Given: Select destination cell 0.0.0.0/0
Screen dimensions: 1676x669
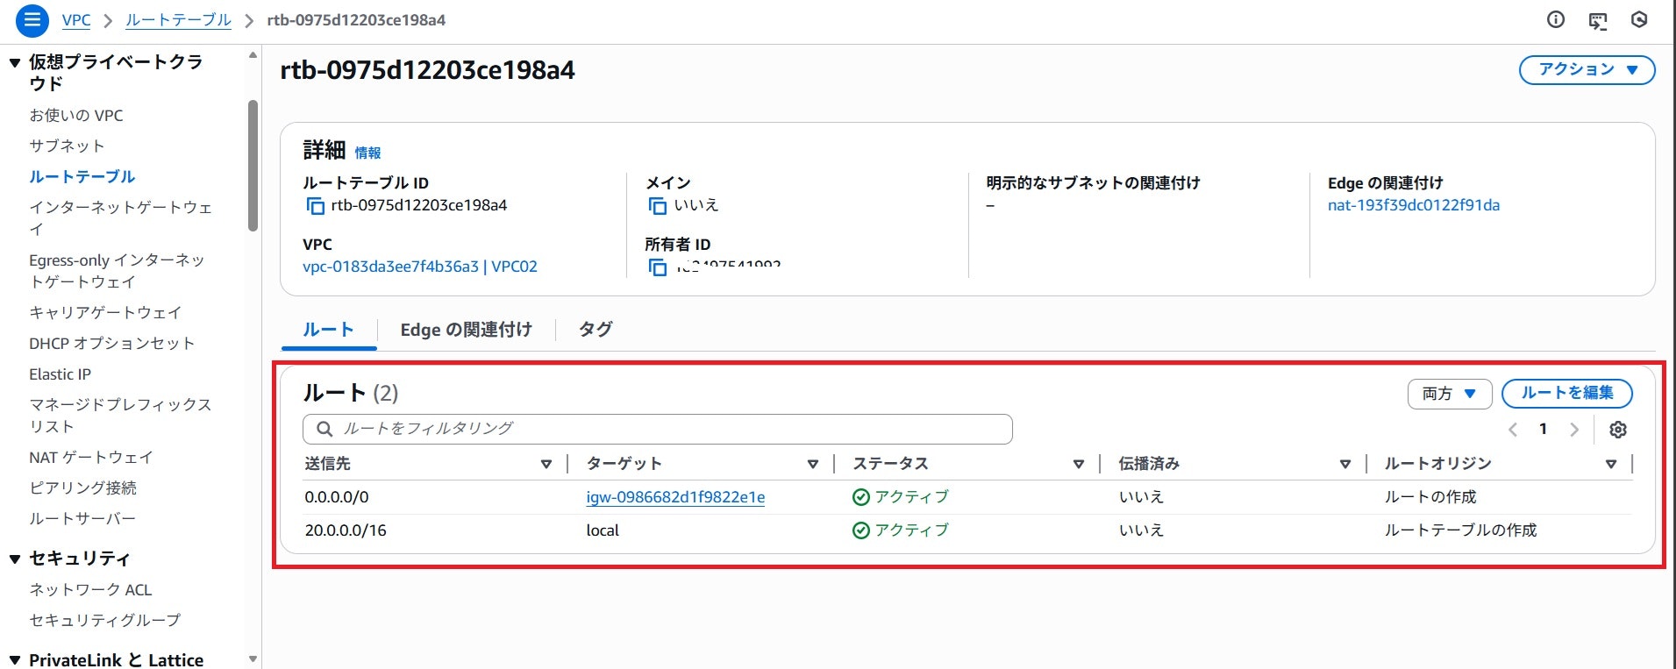Looking at the screenshot, I should point(337,497).
